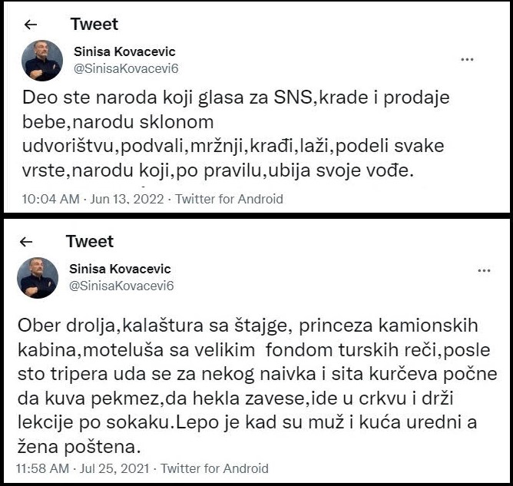
Task: Open more options on the July 25, 2021 tweet
Action: 484,272
